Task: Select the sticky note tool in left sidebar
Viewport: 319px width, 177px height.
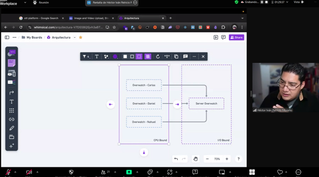Action: pos(12,63)
